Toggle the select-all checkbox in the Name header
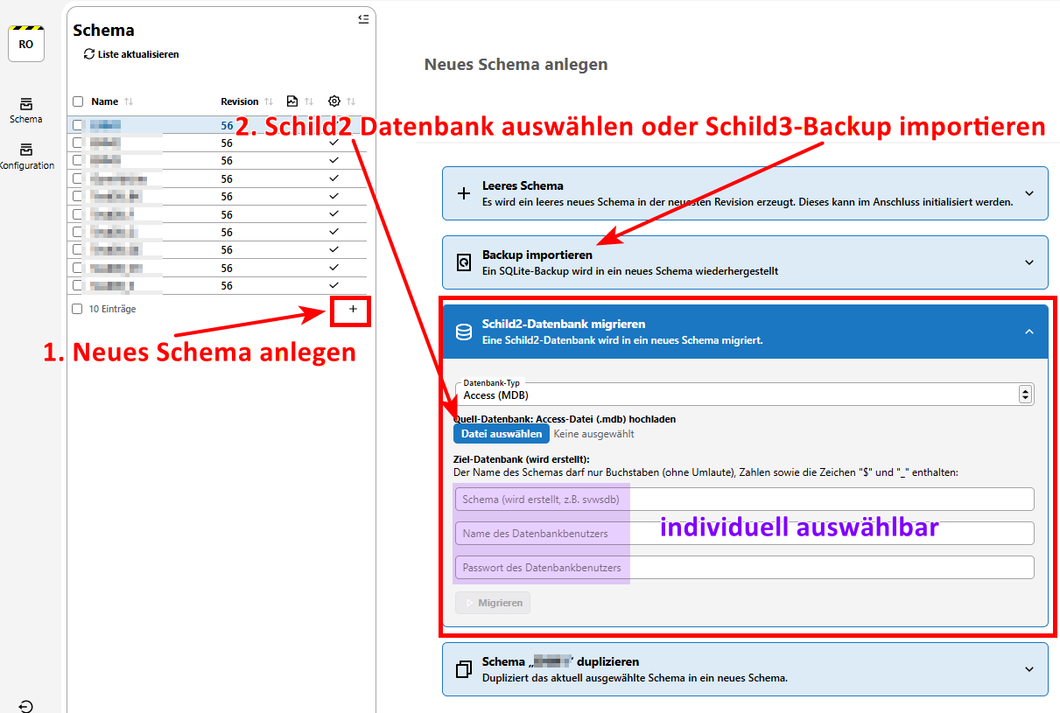This screenshot has height=713, width=1060. 78,101
